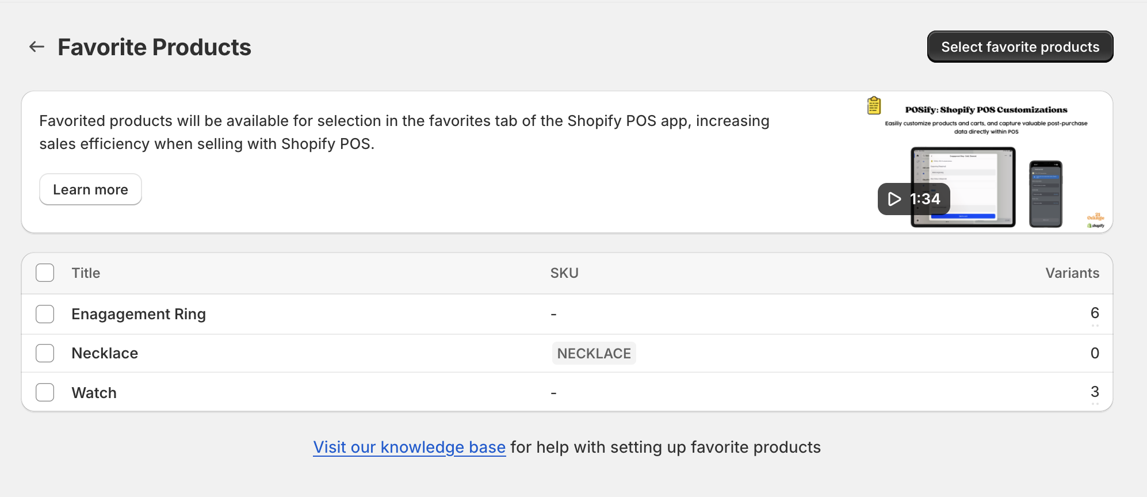Click the clipboard icon in the video banner
This screenshot has height=497, width=1147.
[874, 106]
